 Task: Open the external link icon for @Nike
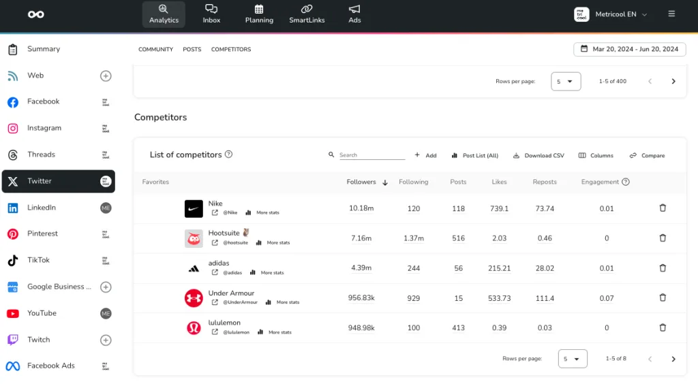click(215, 212)
